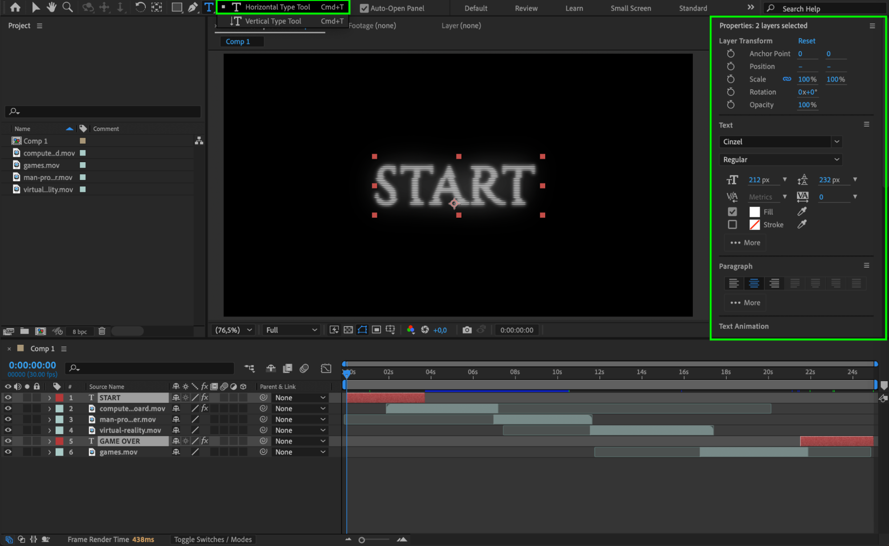889x546 pixels.
Task: Click Reset in Layer Transform
Action: click(806, 40)
